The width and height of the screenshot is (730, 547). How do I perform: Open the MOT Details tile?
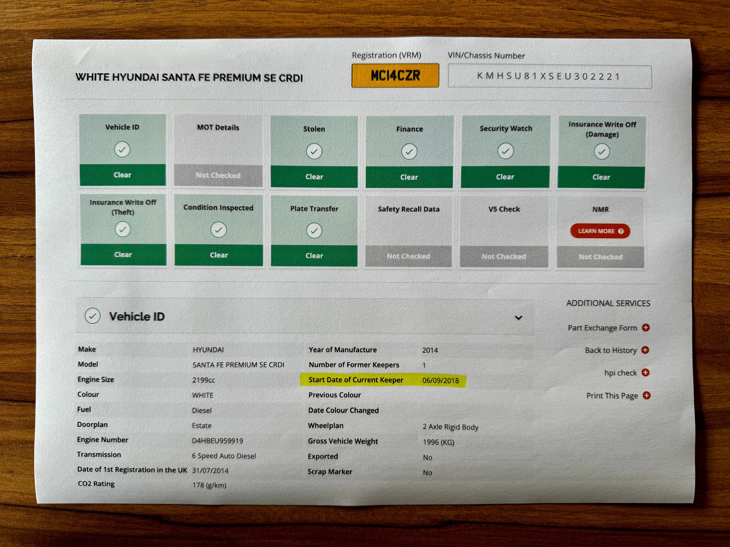(x=218, y=151)
